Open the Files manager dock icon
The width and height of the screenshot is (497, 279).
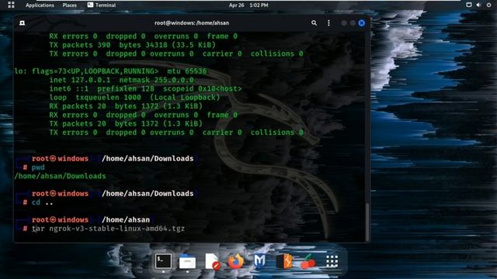tap(187, 262)
